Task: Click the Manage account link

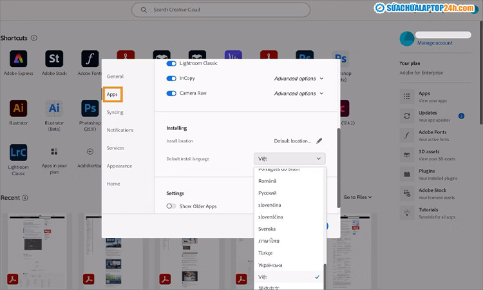Action: click(435, 43)
